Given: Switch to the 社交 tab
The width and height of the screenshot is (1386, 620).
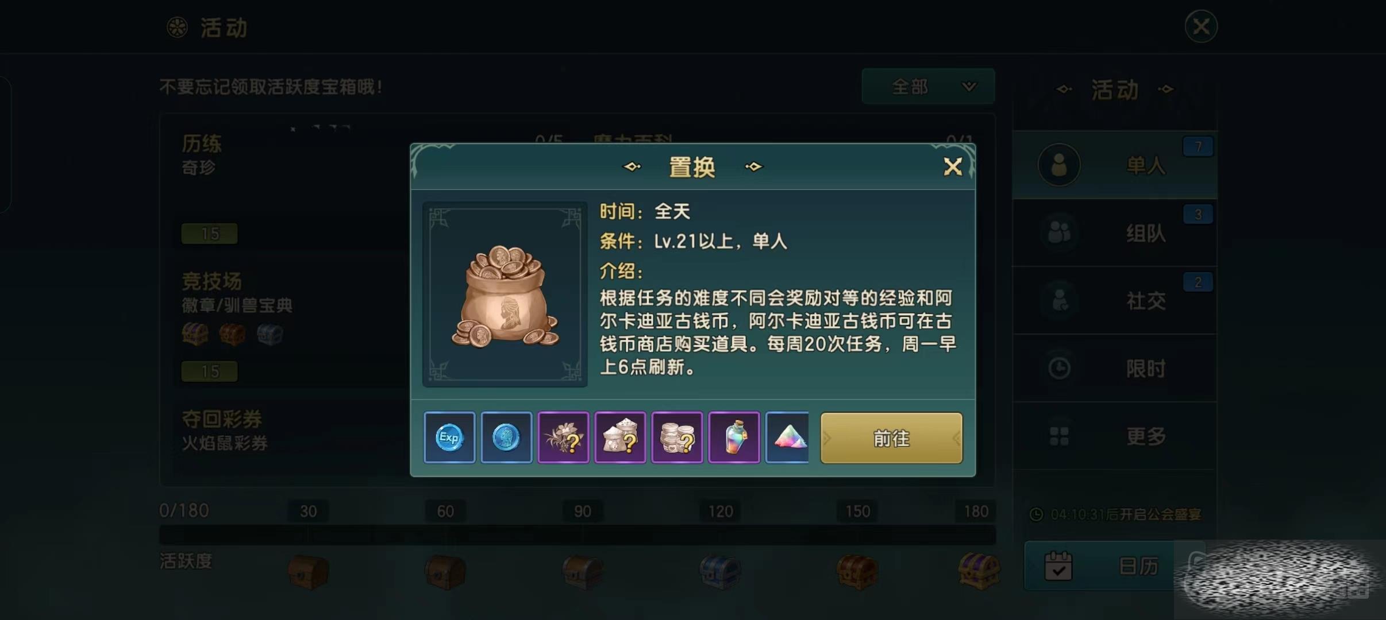Looking at the screenshot, I should coord(1115,300).
